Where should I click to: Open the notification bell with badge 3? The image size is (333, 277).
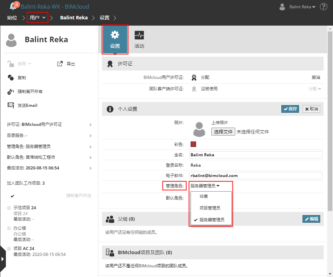pyautogui.click(x=14, y=6)
